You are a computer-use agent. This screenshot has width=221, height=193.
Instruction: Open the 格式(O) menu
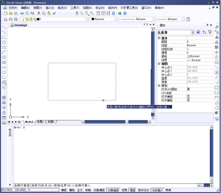pyautogui.click(x=62, y=8)
